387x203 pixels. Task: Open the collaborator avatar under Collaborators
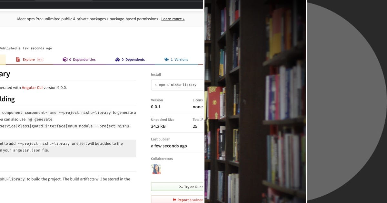(156, 169)
